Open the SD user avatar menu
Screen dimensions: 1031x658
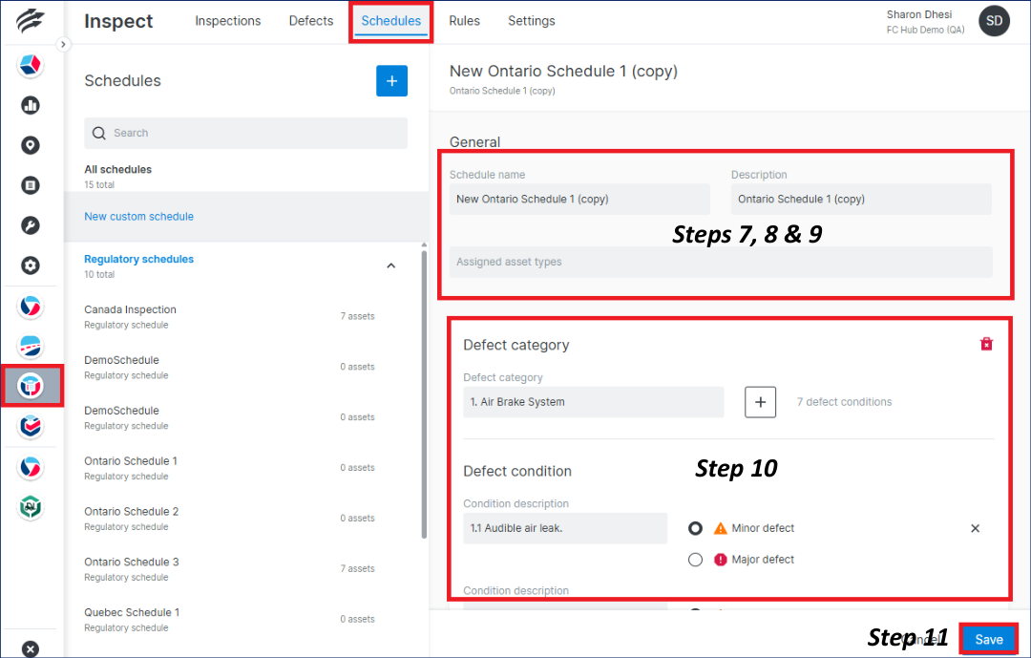coord(994,20)
